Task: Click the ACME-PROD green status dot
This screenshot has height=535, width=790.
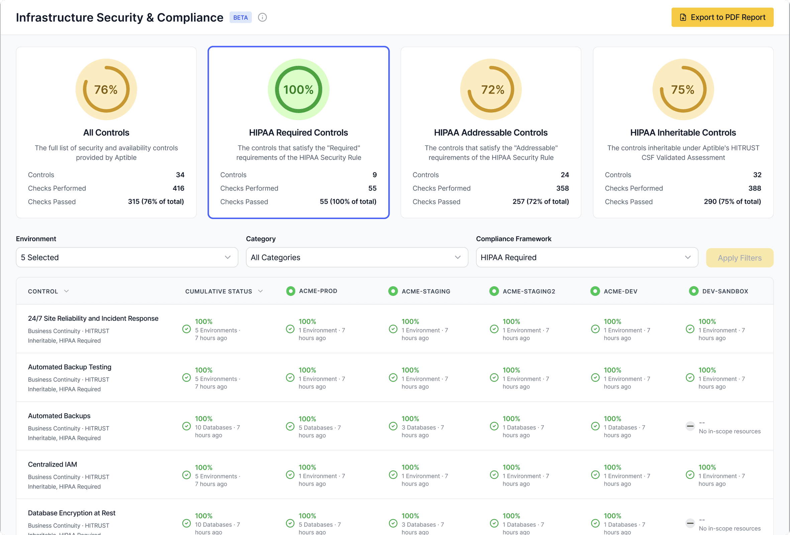Action: [291, 291]
